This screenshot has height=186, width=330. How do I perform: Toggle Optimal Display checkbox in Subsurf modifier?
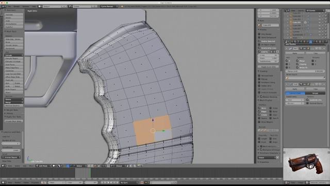point(307,103)
